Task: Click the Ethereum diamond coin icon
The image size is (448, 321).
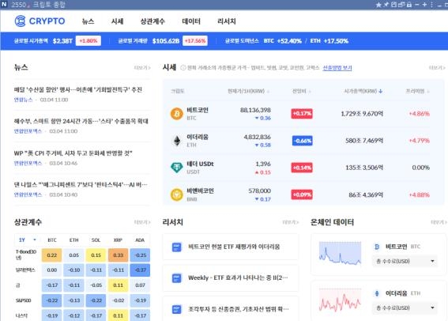Action: pos(177,141)
